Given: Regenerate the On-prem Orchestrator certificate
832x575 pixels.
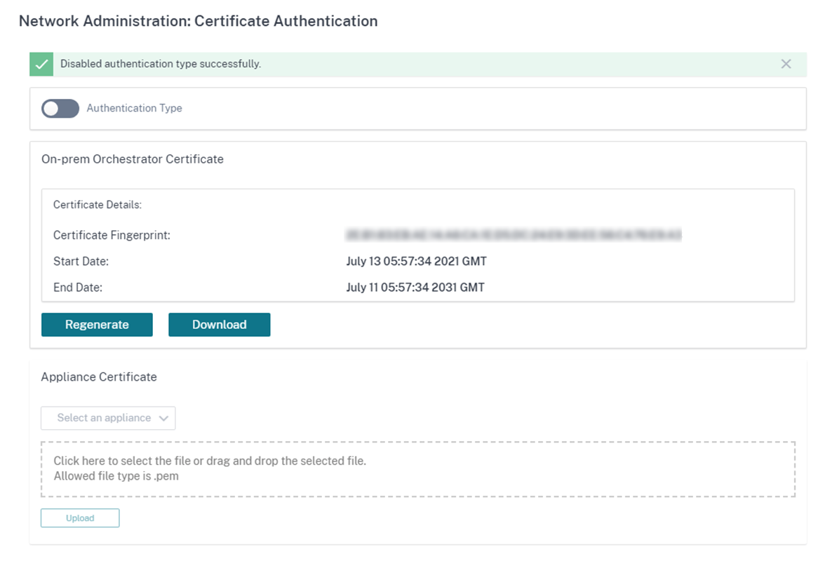Looking at the screenshot, I should click(97, 325).
